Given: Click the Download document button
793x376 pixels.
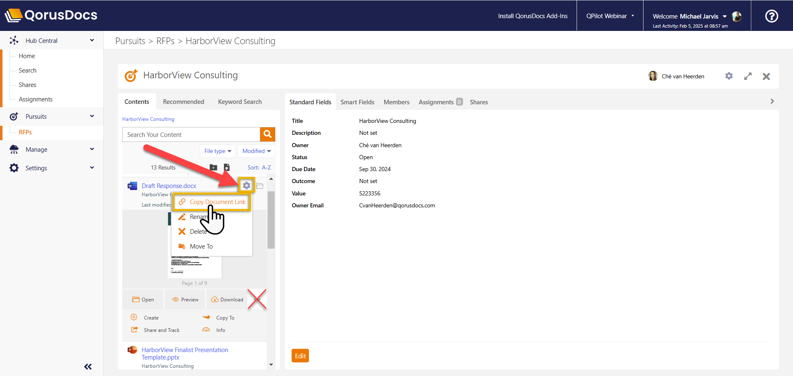Looking at the screenshot, I should [x=227, y=300].
